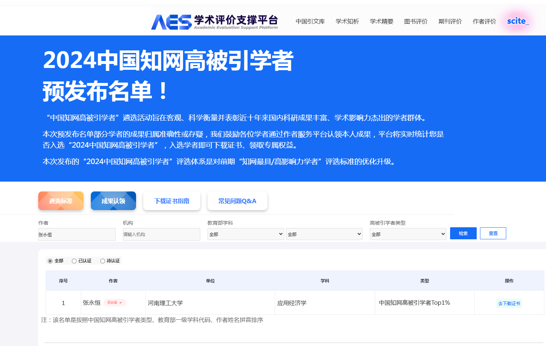Image resolution: width=546 pixels, height=346 pixels.
Task: Click the blue 成果认领 button
Action: pyautogui.click(x=113, y=201)
